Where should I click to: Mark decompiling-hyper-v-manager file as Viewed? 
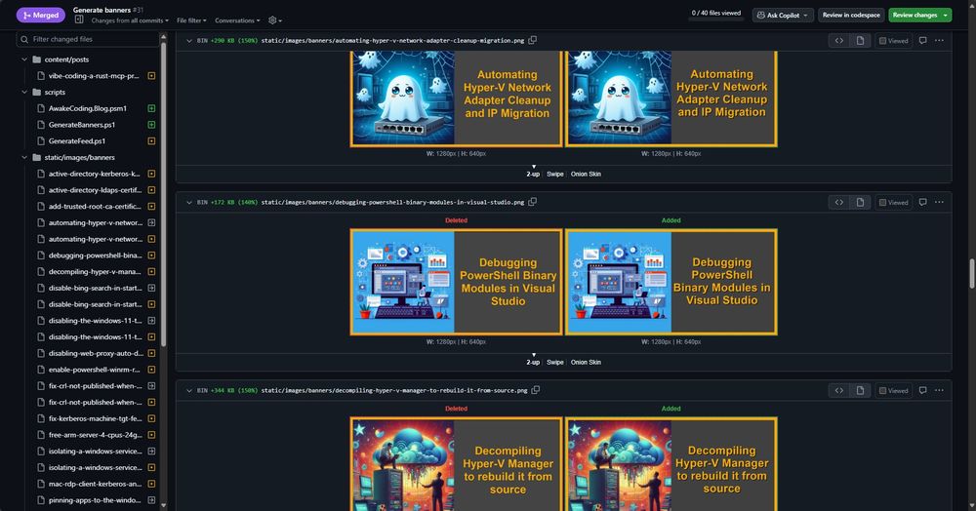click(x=893, y=390)
